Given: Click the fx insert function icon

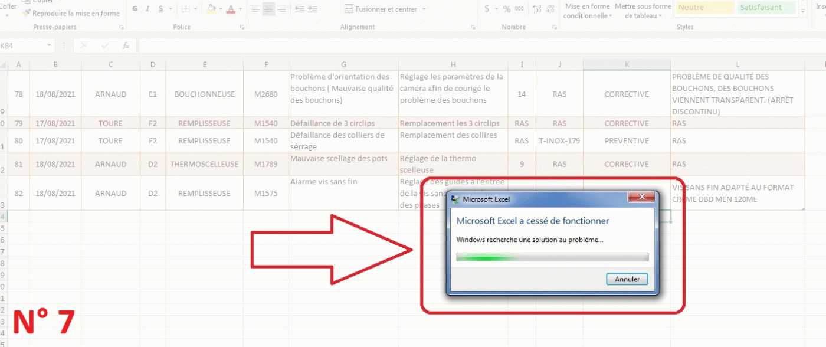Looking at the screenshot, I should (x=126, y=45).
